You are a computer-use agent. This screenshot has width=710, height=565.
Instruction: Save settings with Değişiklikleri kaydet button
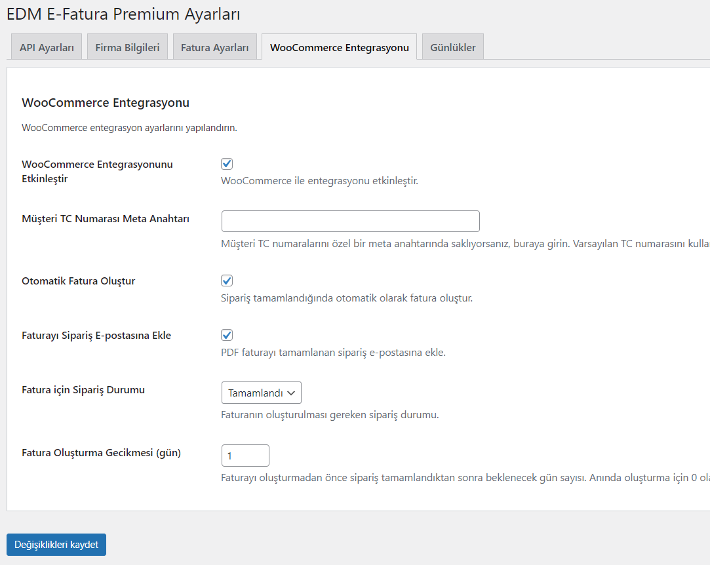click(56, 545)
